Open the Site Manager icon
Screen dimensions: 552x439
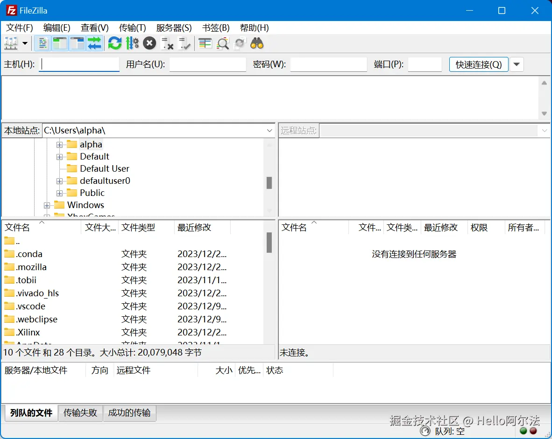pyautogui.click(x=11, y=43)
